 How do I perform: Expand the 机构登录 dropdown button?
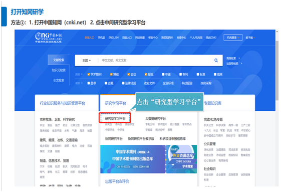coord(233,38)
